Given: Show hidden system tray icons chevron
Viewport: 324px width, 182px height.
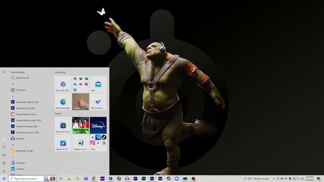Looking at the screenshot, I should (x=274, y=178).
